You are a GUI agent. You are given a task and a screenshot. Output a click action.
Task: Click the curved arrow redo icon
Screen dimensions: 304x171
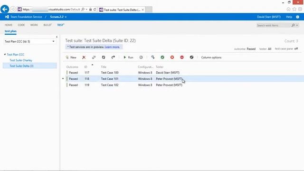point(113,57)
